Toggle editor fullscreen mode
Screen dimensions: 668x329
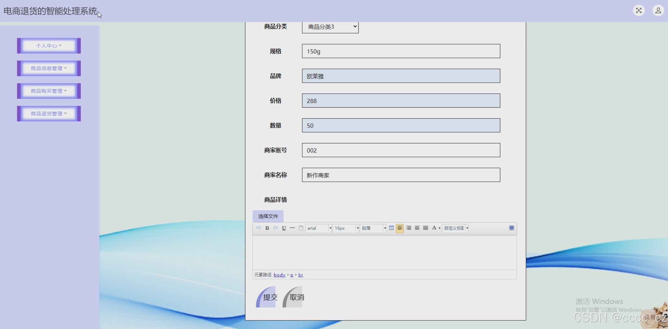point(511,228)
